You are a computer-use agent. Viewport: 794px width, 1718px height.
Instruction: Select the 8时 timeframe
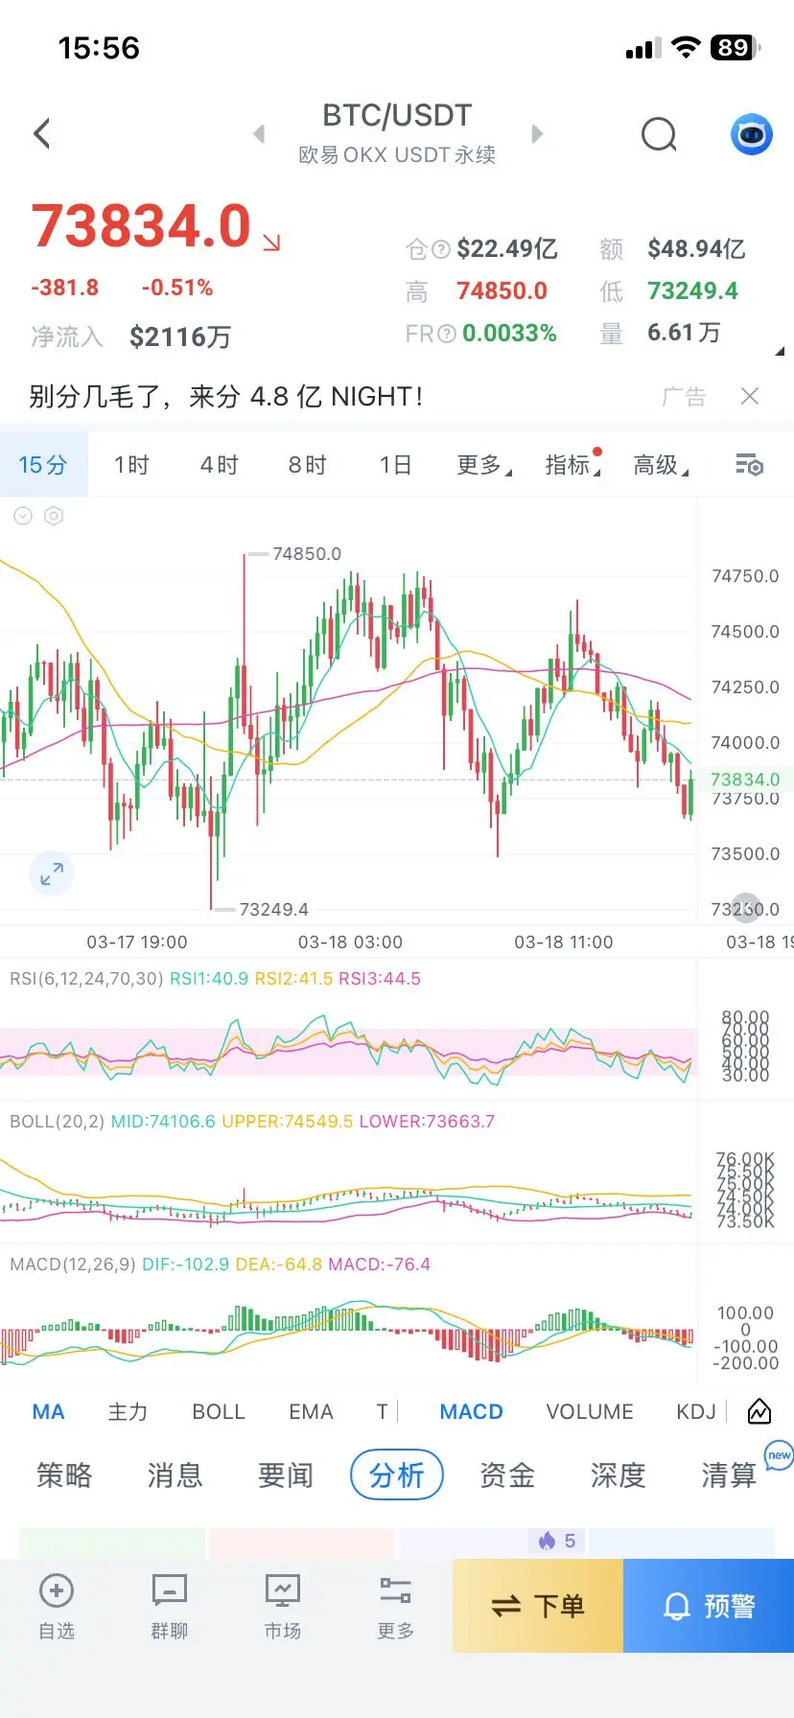[308, 465]
